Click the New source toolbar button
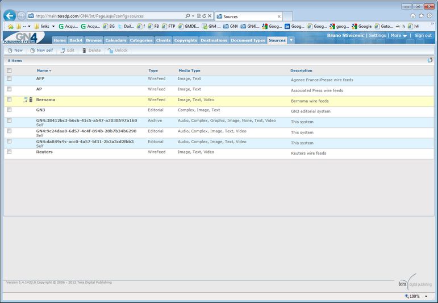Screen dimensions: 438x303 15,51
